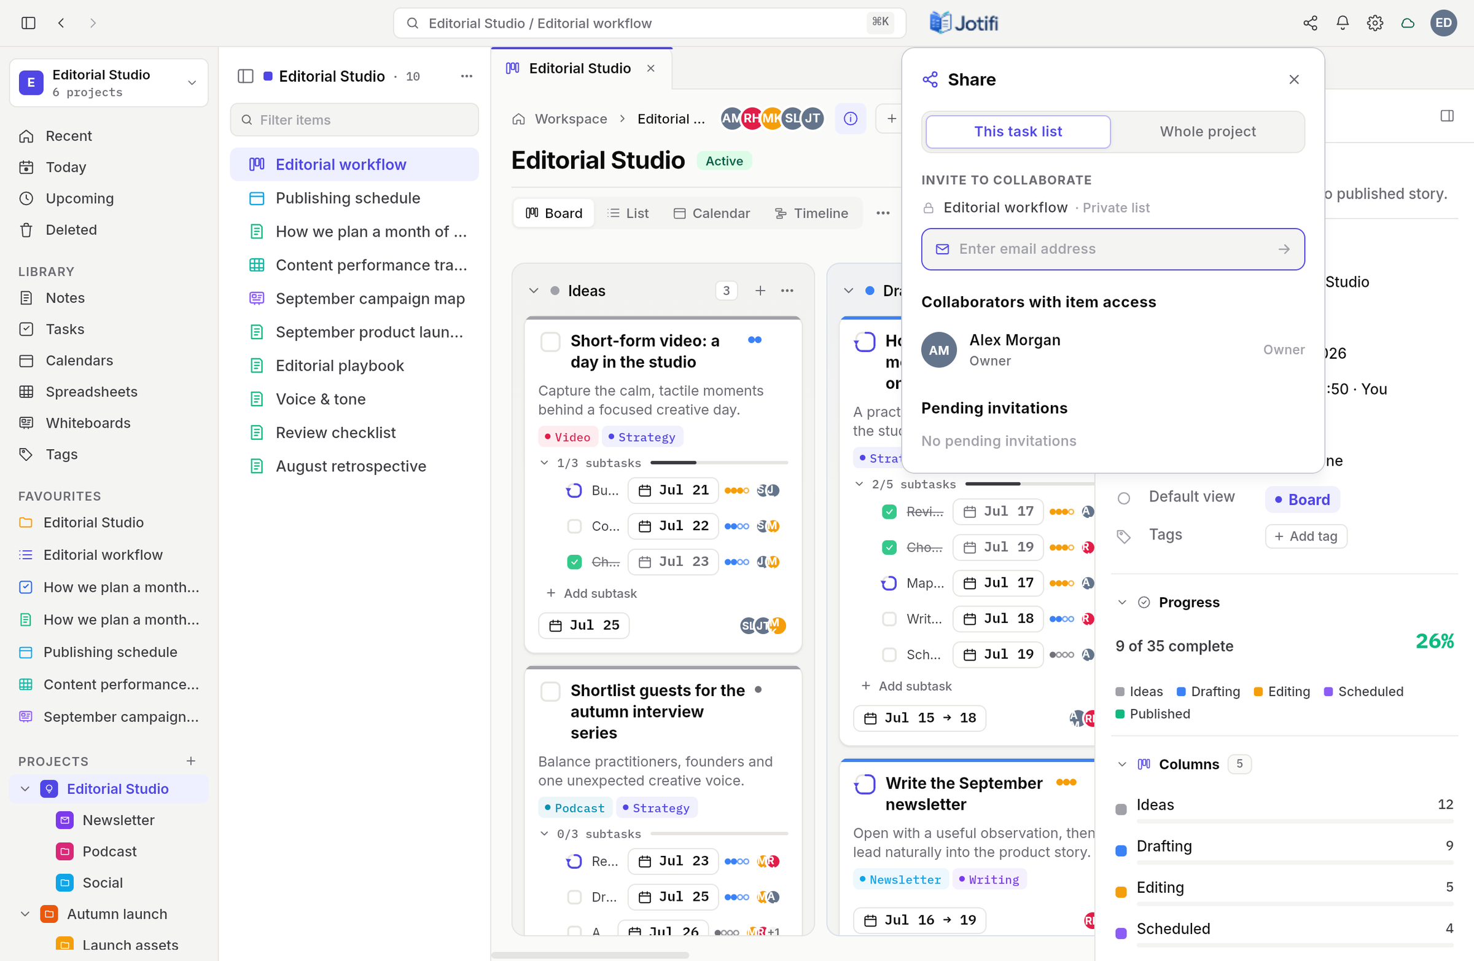1474x961 pixels.
Task: Go forward with the right arrow
Action: click(93, 23)
